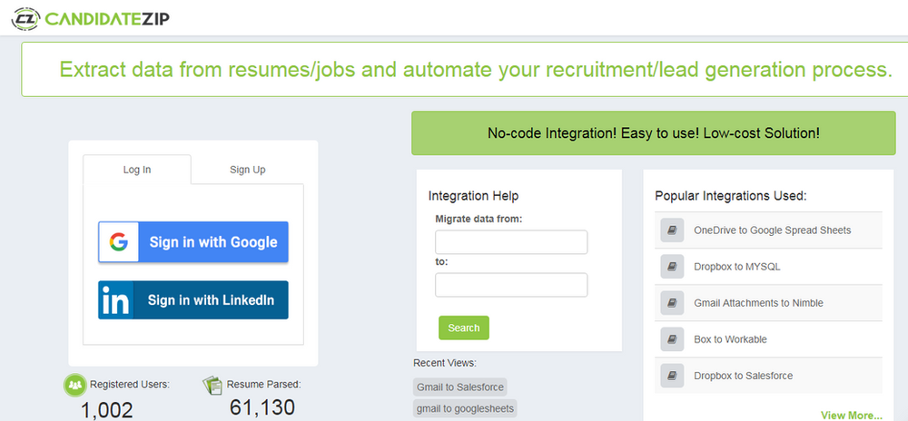The image size is (908, 421).
Task: Click the Resume Parsed documents icon
Action: tap(212, 385)
